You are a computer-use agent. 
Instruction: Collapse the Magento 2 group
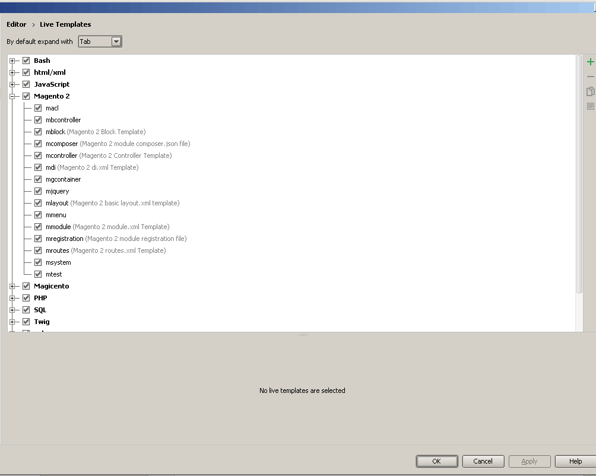click(12, 96)
